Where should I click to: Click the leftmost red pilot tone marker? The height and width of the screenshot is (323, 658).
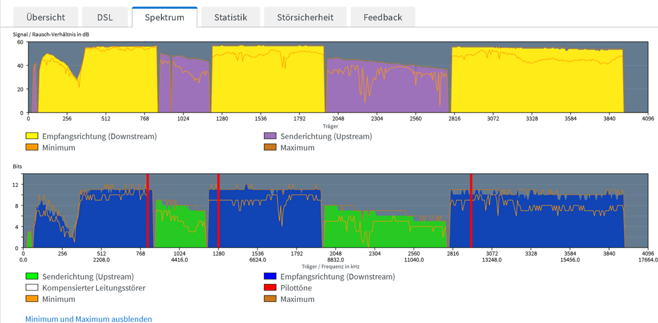point(147,211)
